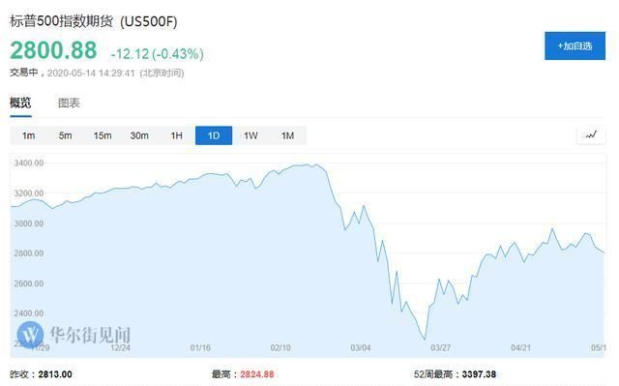Image resolution: width=619 pixels, height=386 pixels.
Task: Open the 概览 overview tab
Action: click(x=20, y=104)
